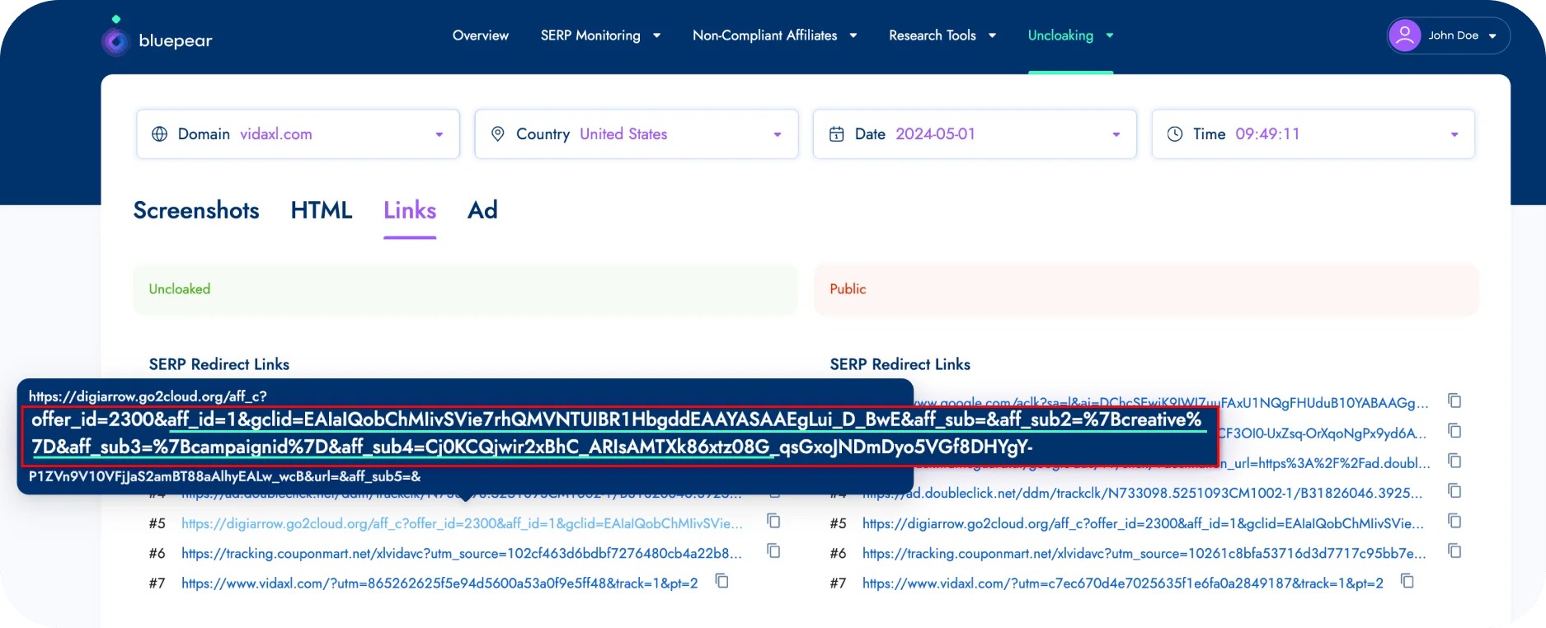Copy Public link #7 vidaxl.com

point(1407,581)
